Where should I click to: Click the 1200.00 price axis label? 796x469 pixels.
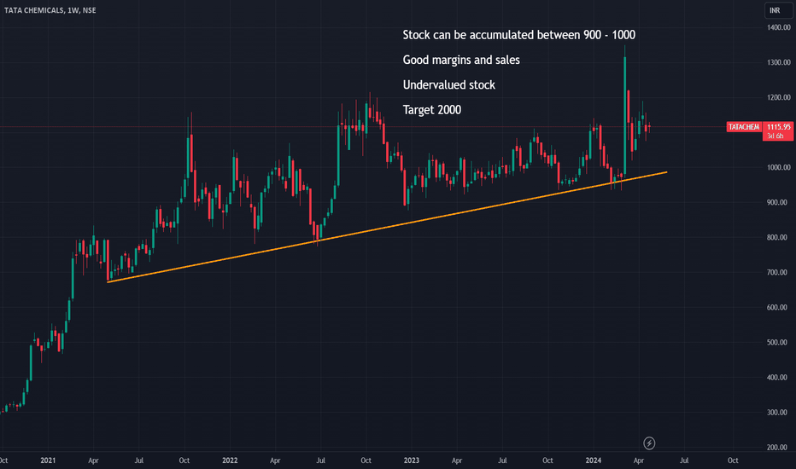click(779, 97)
